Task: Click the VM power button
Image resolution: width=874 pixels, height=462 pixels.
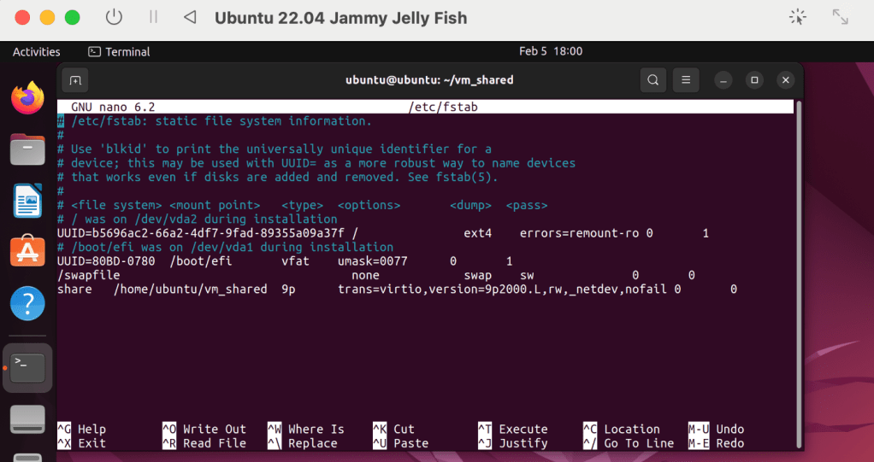Action: click(x=114, y=17)
